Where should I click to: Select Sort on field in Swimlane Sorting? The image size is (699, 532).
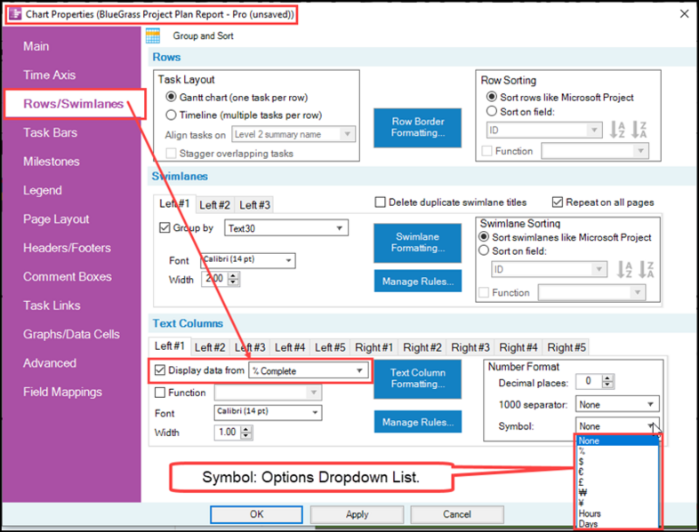pyautogui.click(x=484, y=250)
